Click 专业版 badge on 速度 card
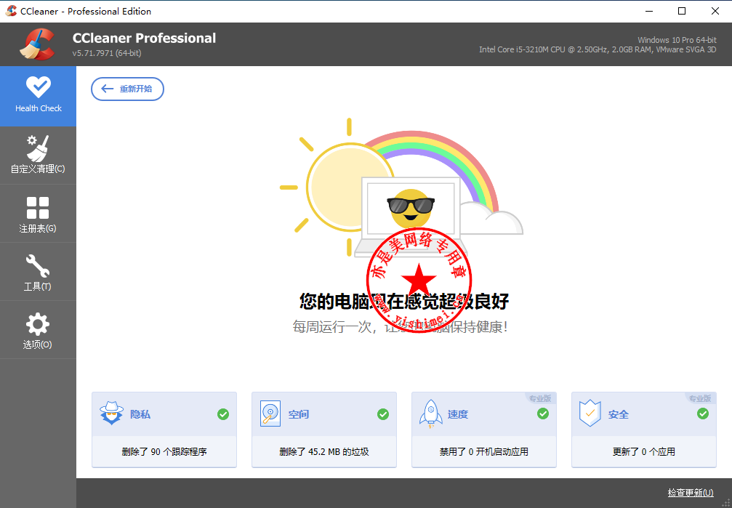Image resolution: width=732 pixels, height=508 pixels. tap(540, 398)
